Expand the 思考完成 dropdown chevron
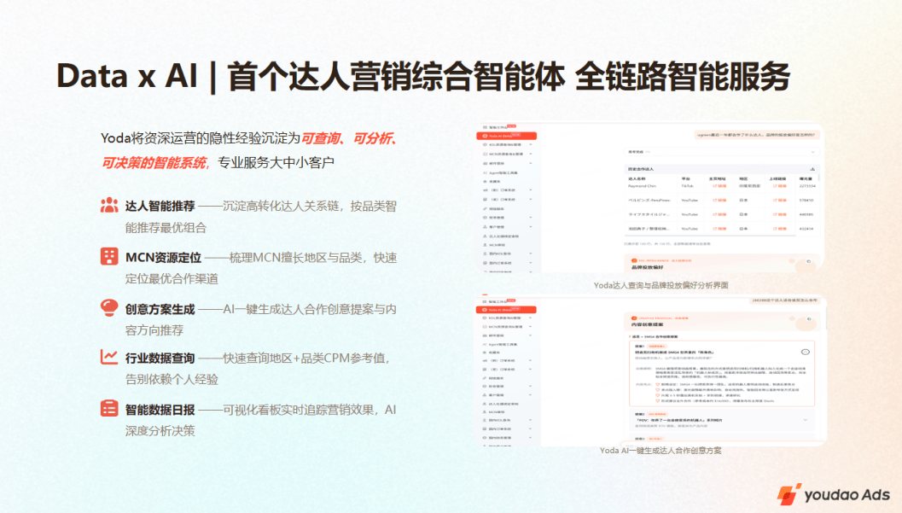 [x=813, y=152]
